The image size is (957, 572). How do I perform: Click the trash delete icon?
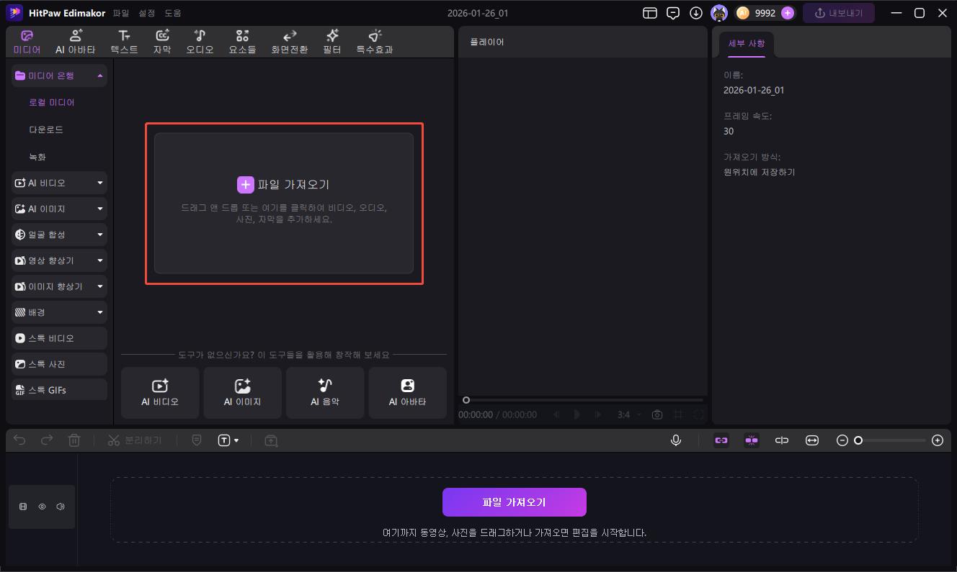(x=74, y=440)
